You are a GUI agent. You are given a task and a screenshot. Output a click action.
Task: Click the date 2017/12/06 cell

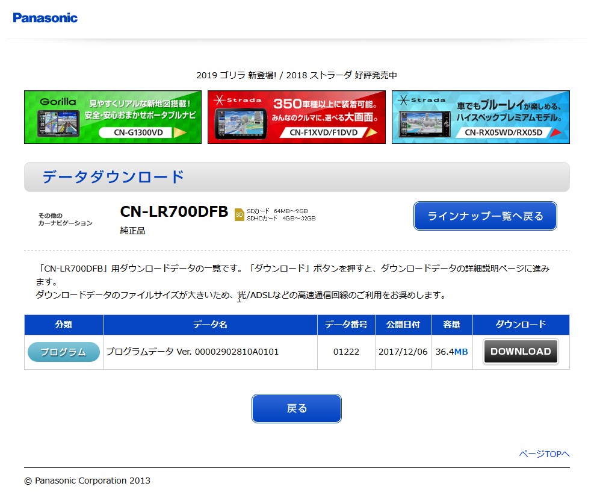[403, 352]
